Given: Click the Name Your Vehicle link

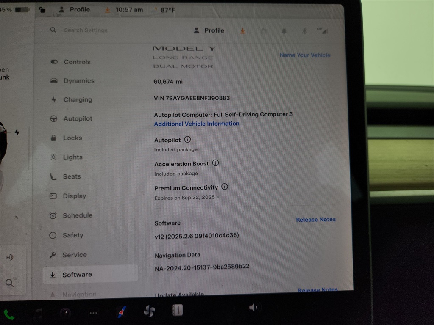Looking at the screenshot, I should click(x=305, y=55).
